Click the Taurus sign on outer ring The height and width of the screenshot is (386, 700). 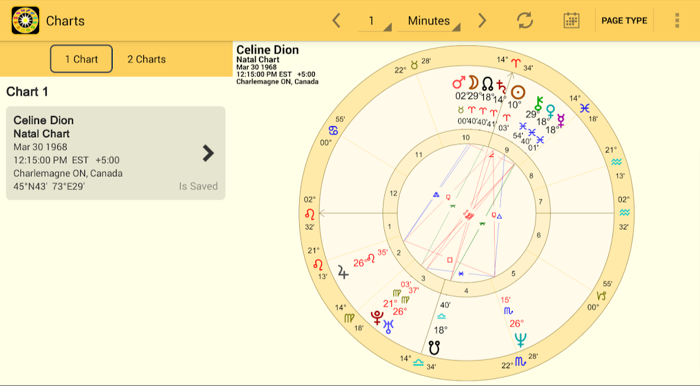415,65
